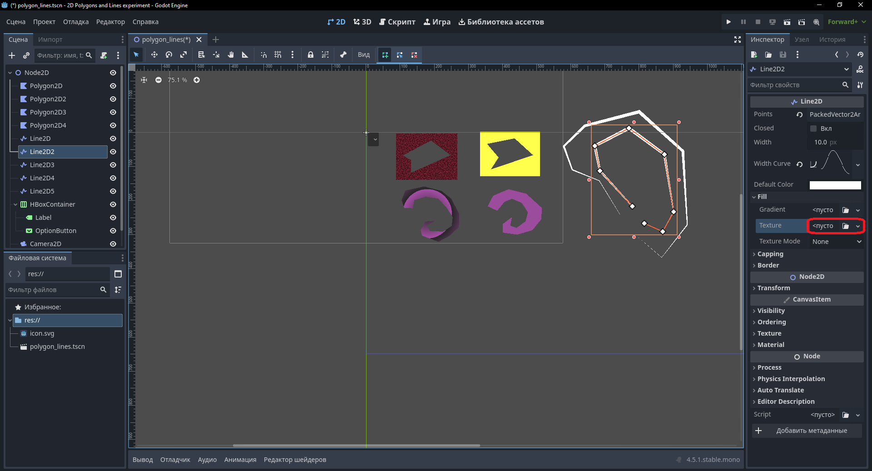The width and height of the screenshot is (872, 471).
Task: Select the Move Mode tool icon
Action: (154, 55)
